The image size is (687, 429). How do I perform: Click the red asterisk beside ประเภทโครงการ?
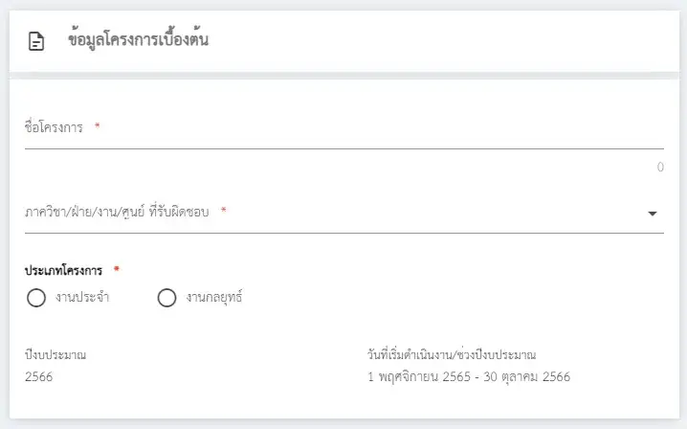(x=117, y=270)
